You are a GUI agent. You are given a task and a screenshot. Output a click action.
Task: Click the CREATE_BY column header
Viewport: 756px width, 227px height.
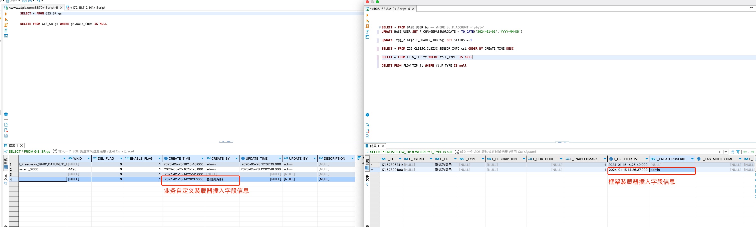coord(220,159)
